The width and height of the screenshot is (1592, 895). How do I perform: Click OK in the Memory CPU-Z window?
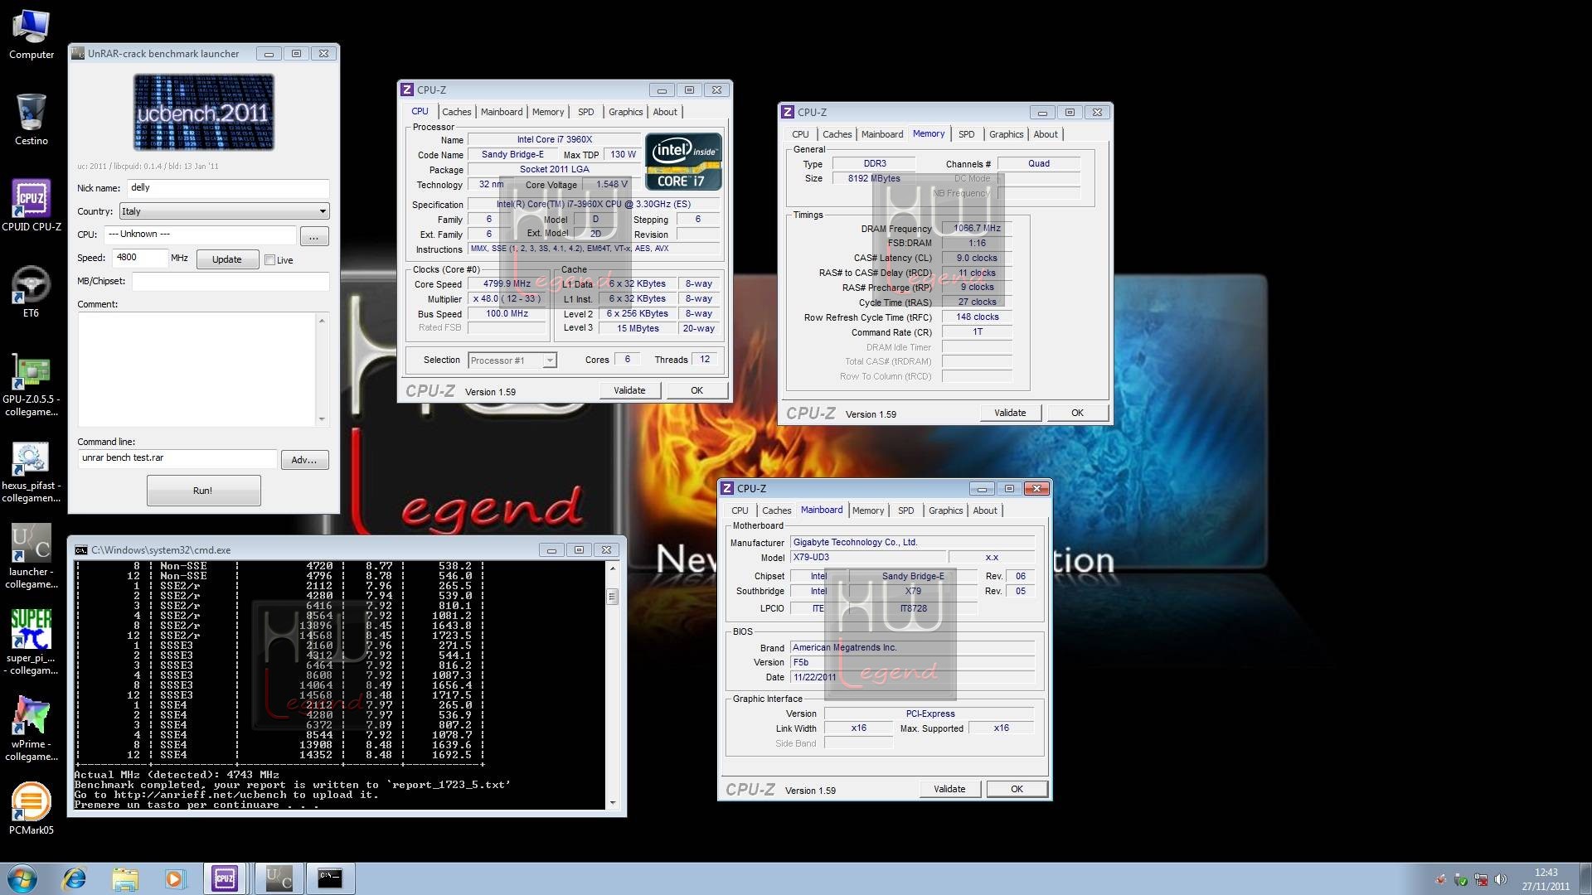pyautogui.click(x=1077, y=413)
